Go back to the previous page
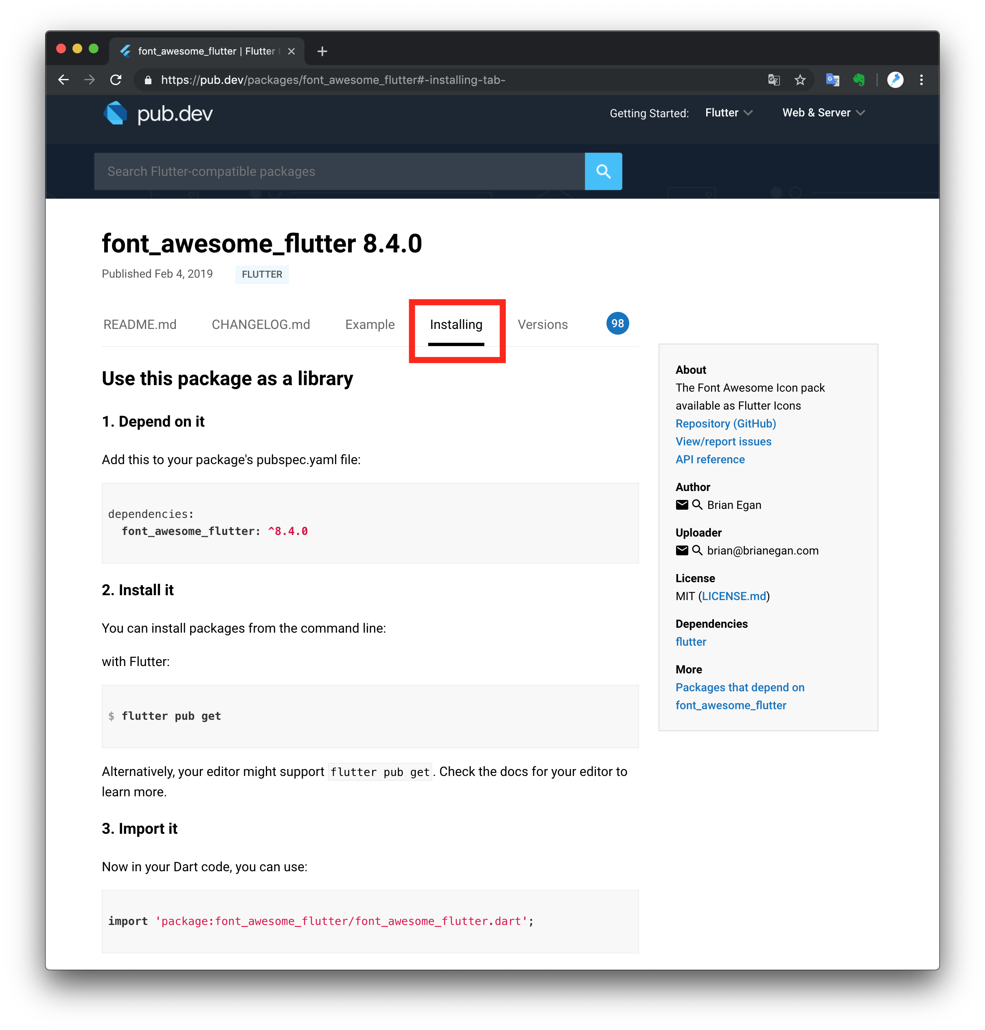 click(x=63, y=80)
